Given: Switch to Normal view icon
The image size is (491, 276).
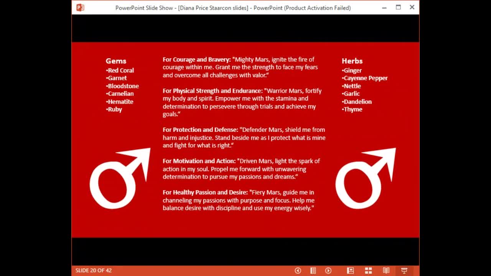Looking at the screenshot, I should 350,271.
